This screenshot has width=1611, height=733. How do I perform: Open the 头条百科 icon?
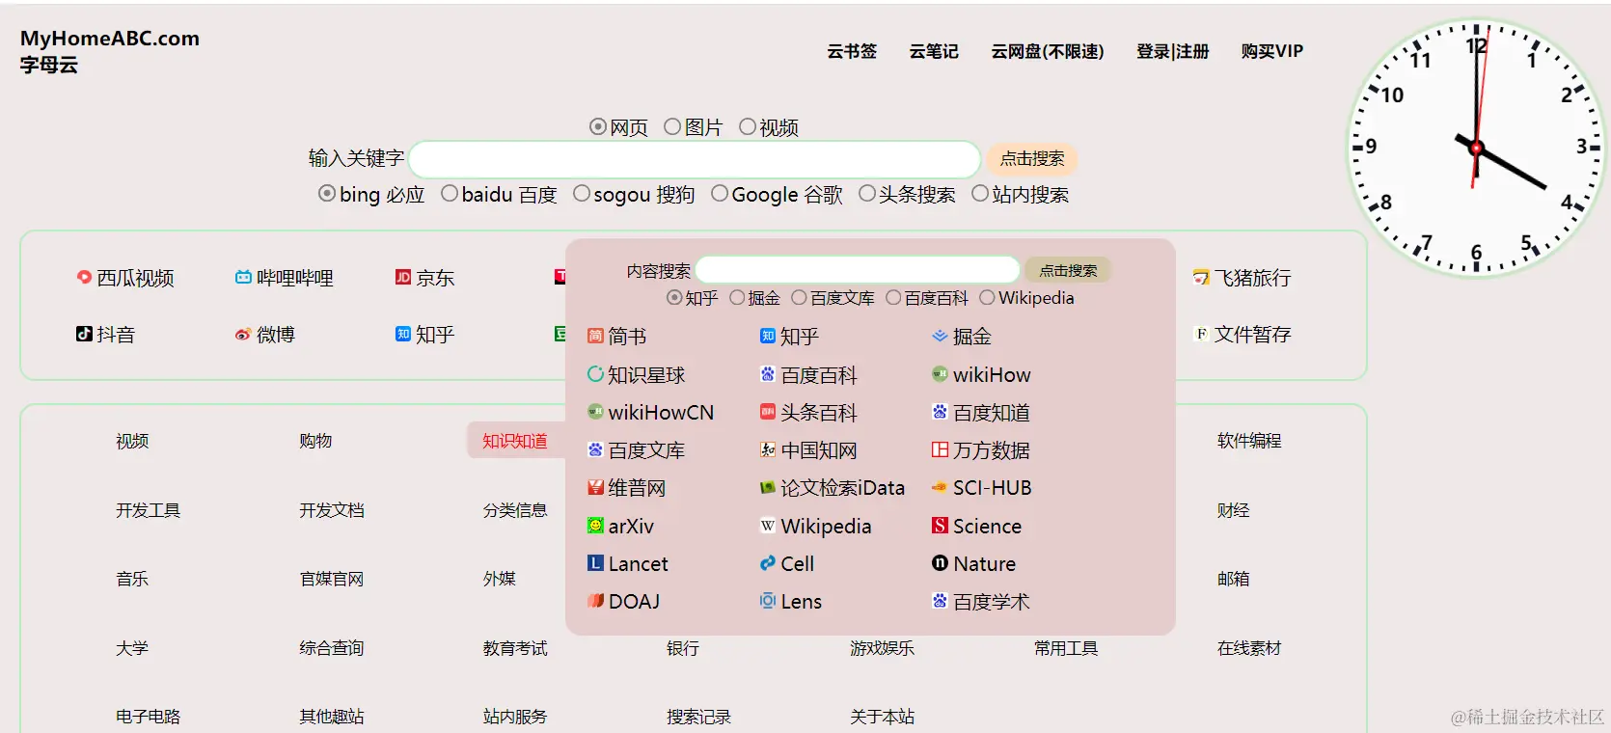coord(768,412)
